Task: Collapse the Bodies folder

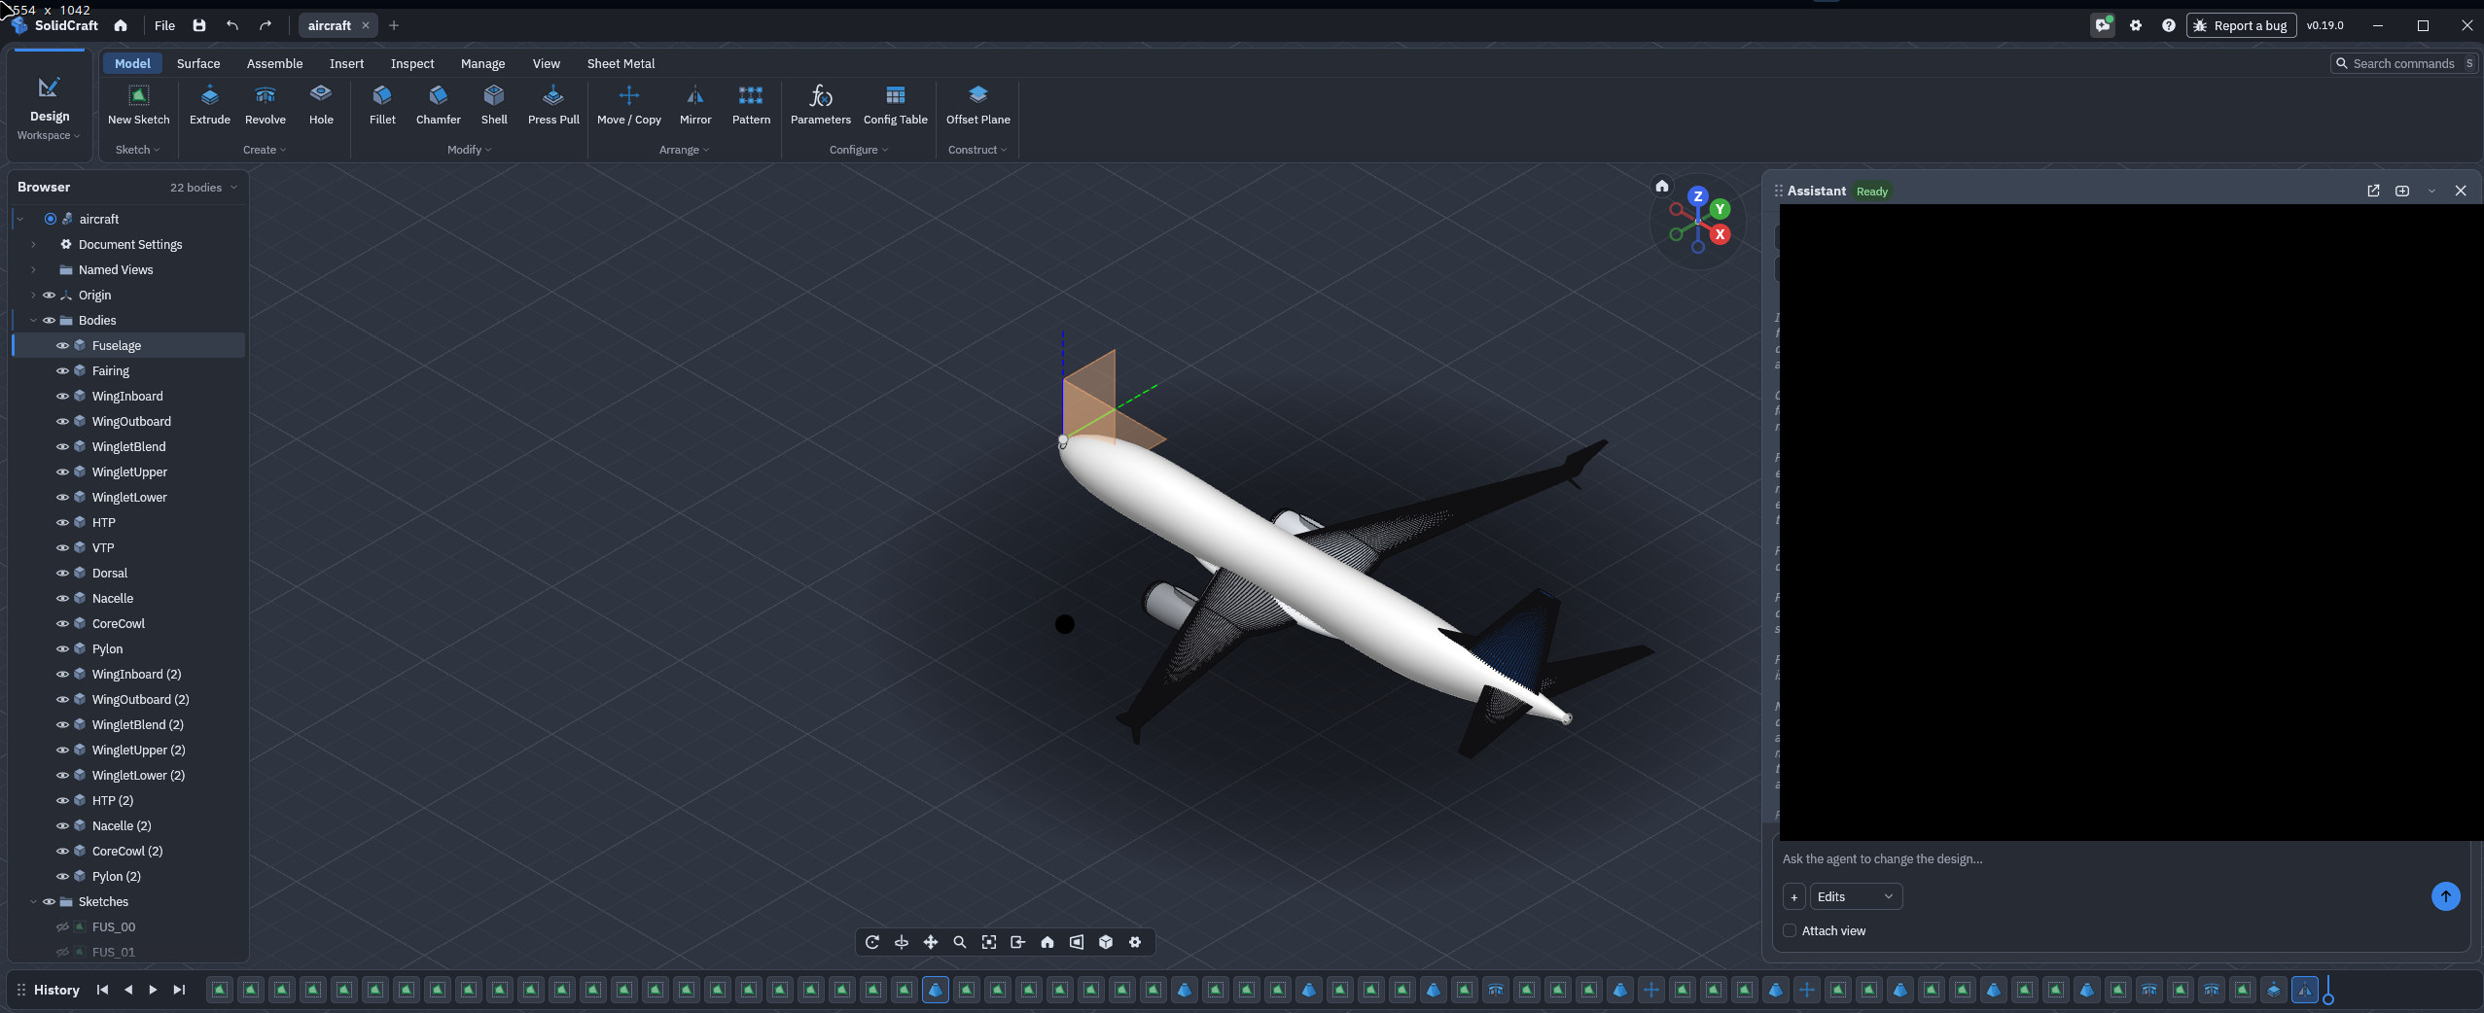Action: [x=33, y=320]
